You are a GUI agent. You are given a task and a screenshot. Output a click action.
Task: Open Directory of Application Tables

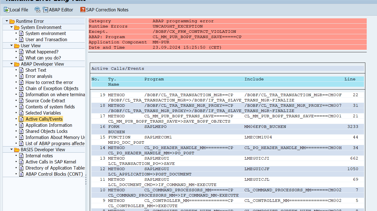point(55,168)
